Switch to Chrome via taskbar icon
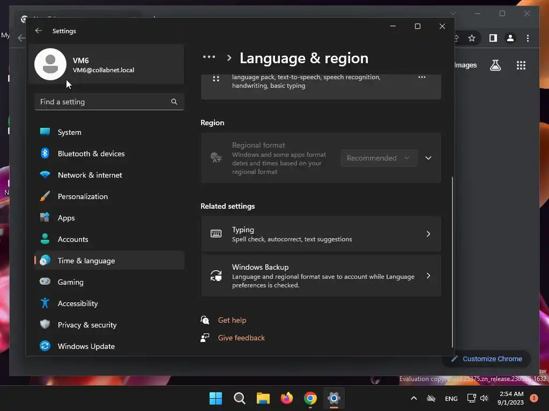This screenshot has width=549, height=411. (310, 398)
